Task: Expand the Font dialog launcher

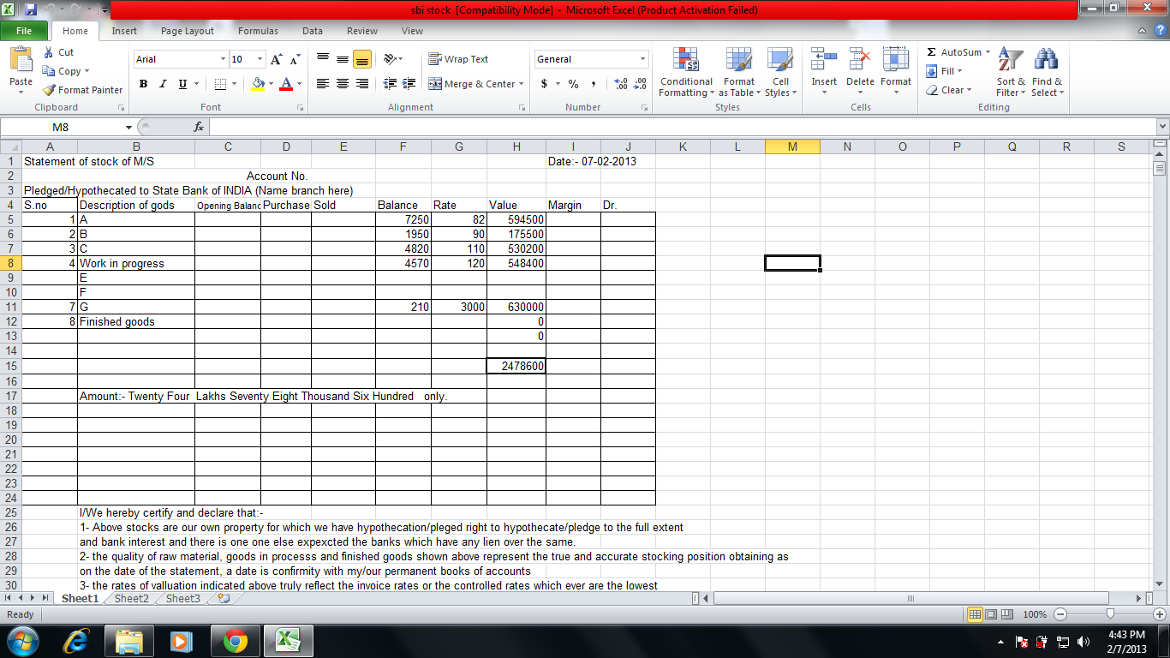Action: 300,108
